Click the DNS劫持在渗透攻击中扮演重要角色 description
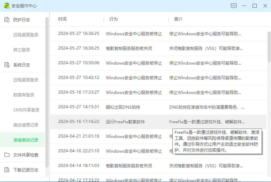 (206, 107)
